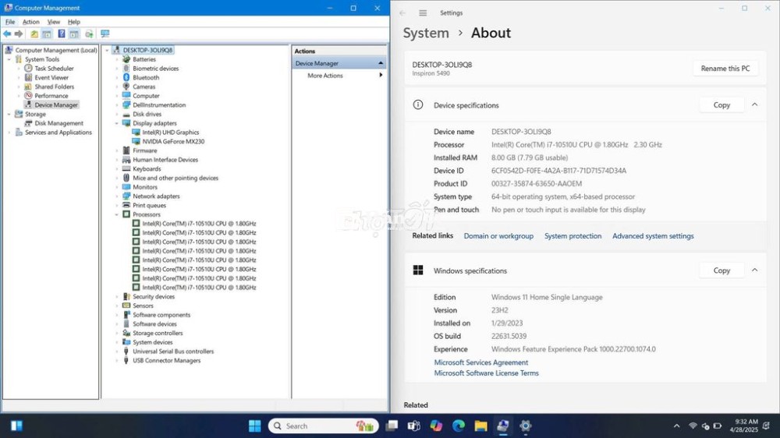
Task: Open the Settings hamburger navigation menu
Action: [423, 13]
